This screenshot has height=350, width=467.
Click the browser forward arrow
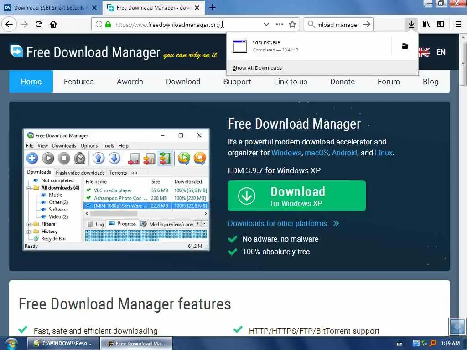coord(24,24)
